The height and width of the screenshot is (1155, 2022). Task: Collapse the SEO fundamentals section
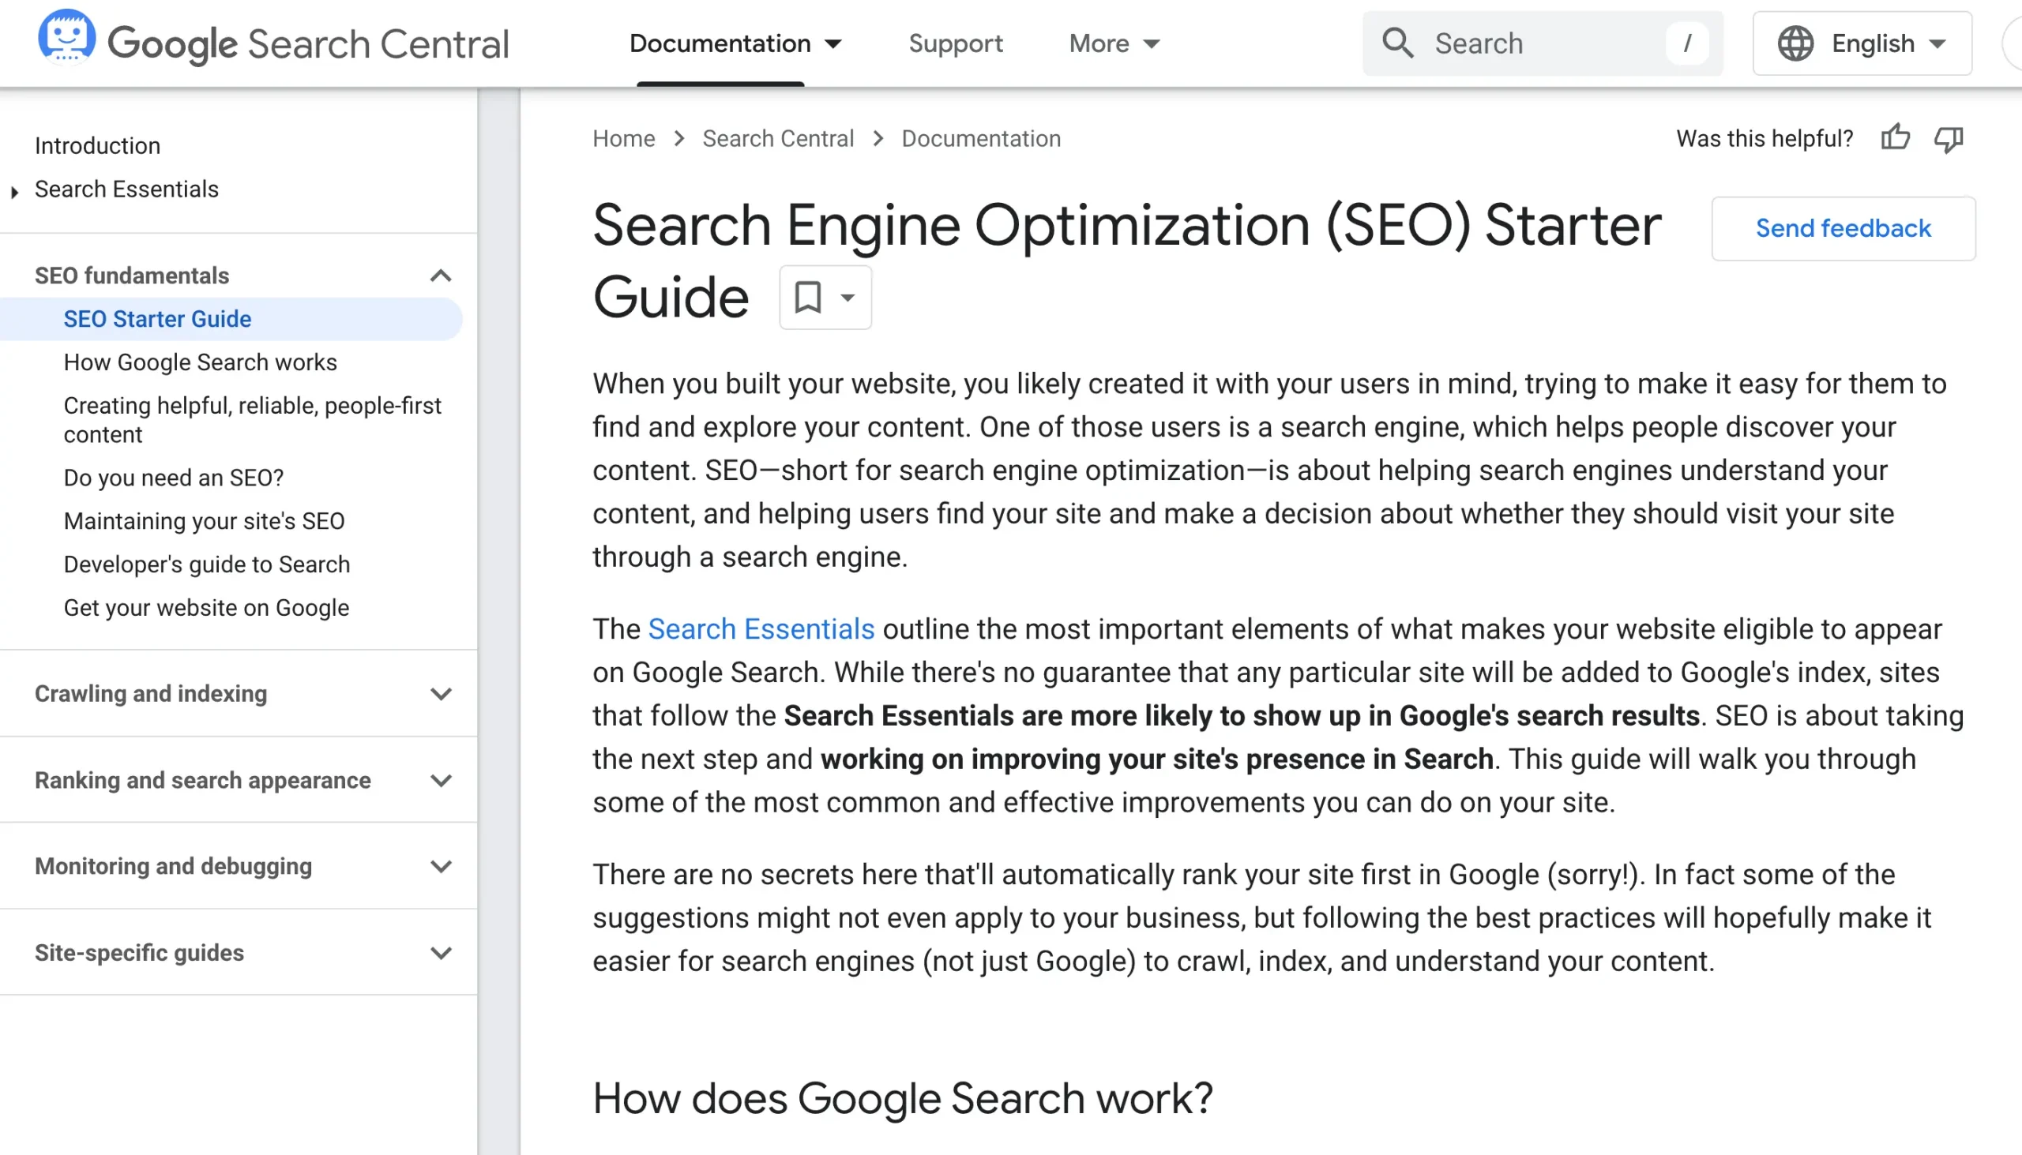pos(441,276)
